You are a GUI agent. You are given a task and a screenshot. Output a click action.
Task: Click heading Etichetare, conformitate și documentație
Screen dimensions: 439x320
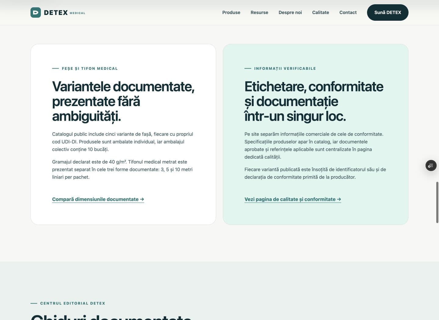[314, 101]
